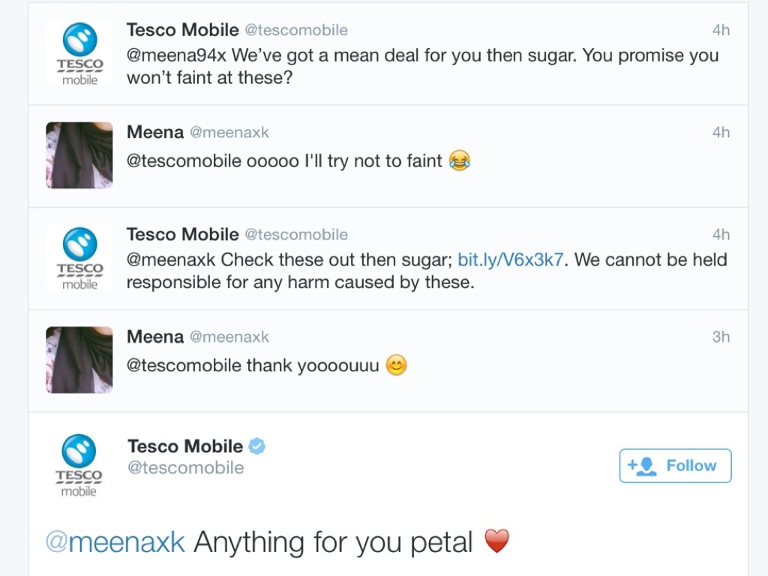Click Tesco Mobile's logo on the 'Check these out' tweet
Screen dimensions: 768x576
tap(79, 257)
